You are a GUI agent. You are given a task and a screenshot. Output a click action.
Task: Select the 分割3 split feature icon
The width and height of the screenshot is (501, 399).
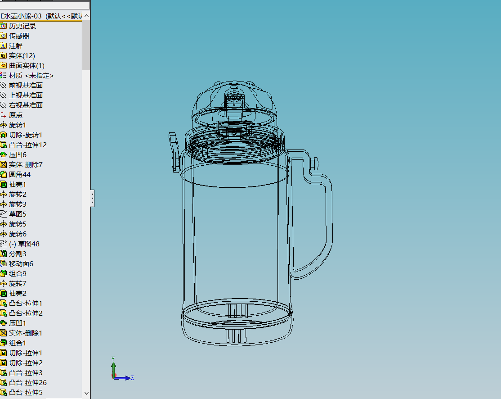click(x=4, y=254)
